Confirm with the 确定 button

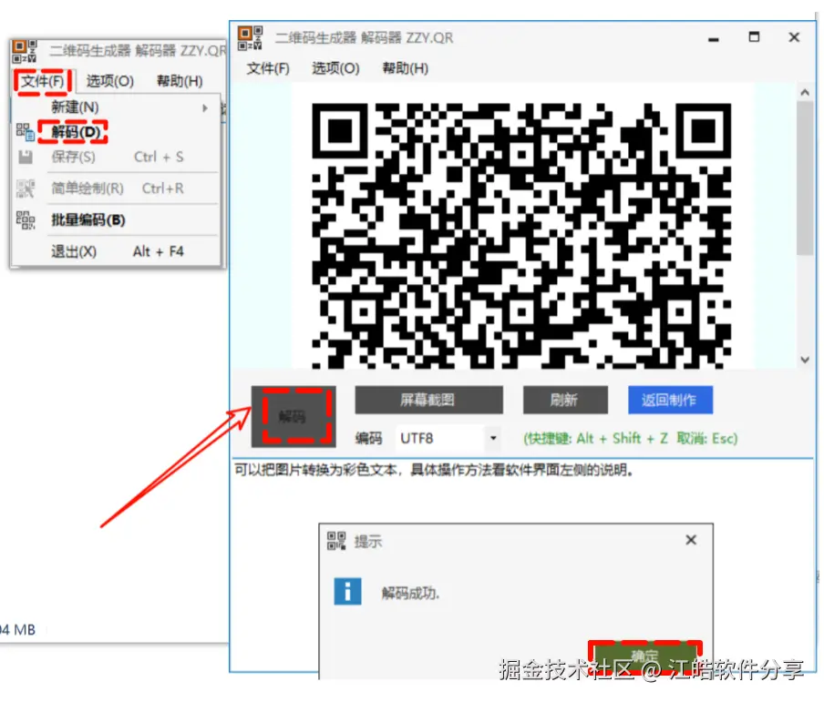pyautogui.click(x=645, y=656)
